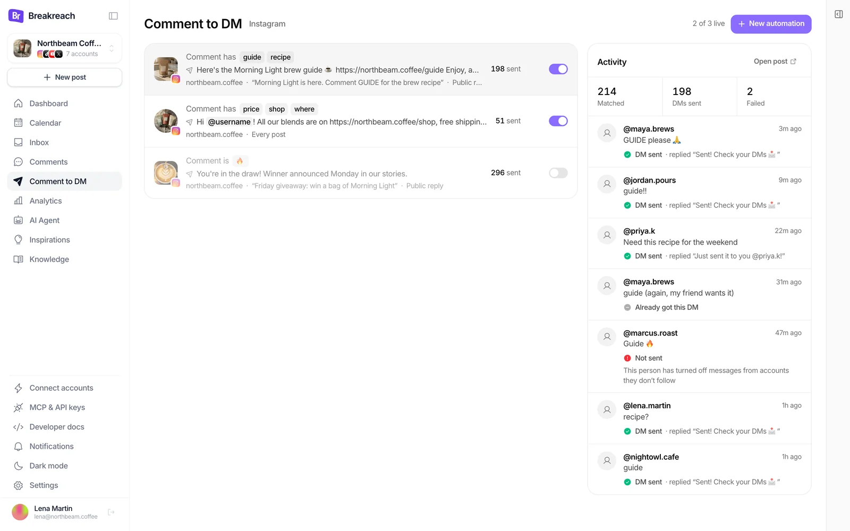Select the 'guide' keyword chip
Screen dimensions: 850x531
tap(252, 57)
